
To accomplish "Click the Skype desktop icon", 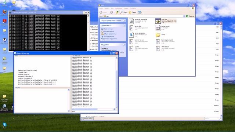I will pyautogui.click(x=4, y=125).
